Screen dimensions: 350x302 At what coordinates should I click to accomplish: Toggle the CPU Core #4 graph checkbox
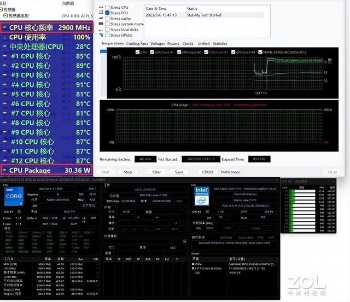click(234, 52)
